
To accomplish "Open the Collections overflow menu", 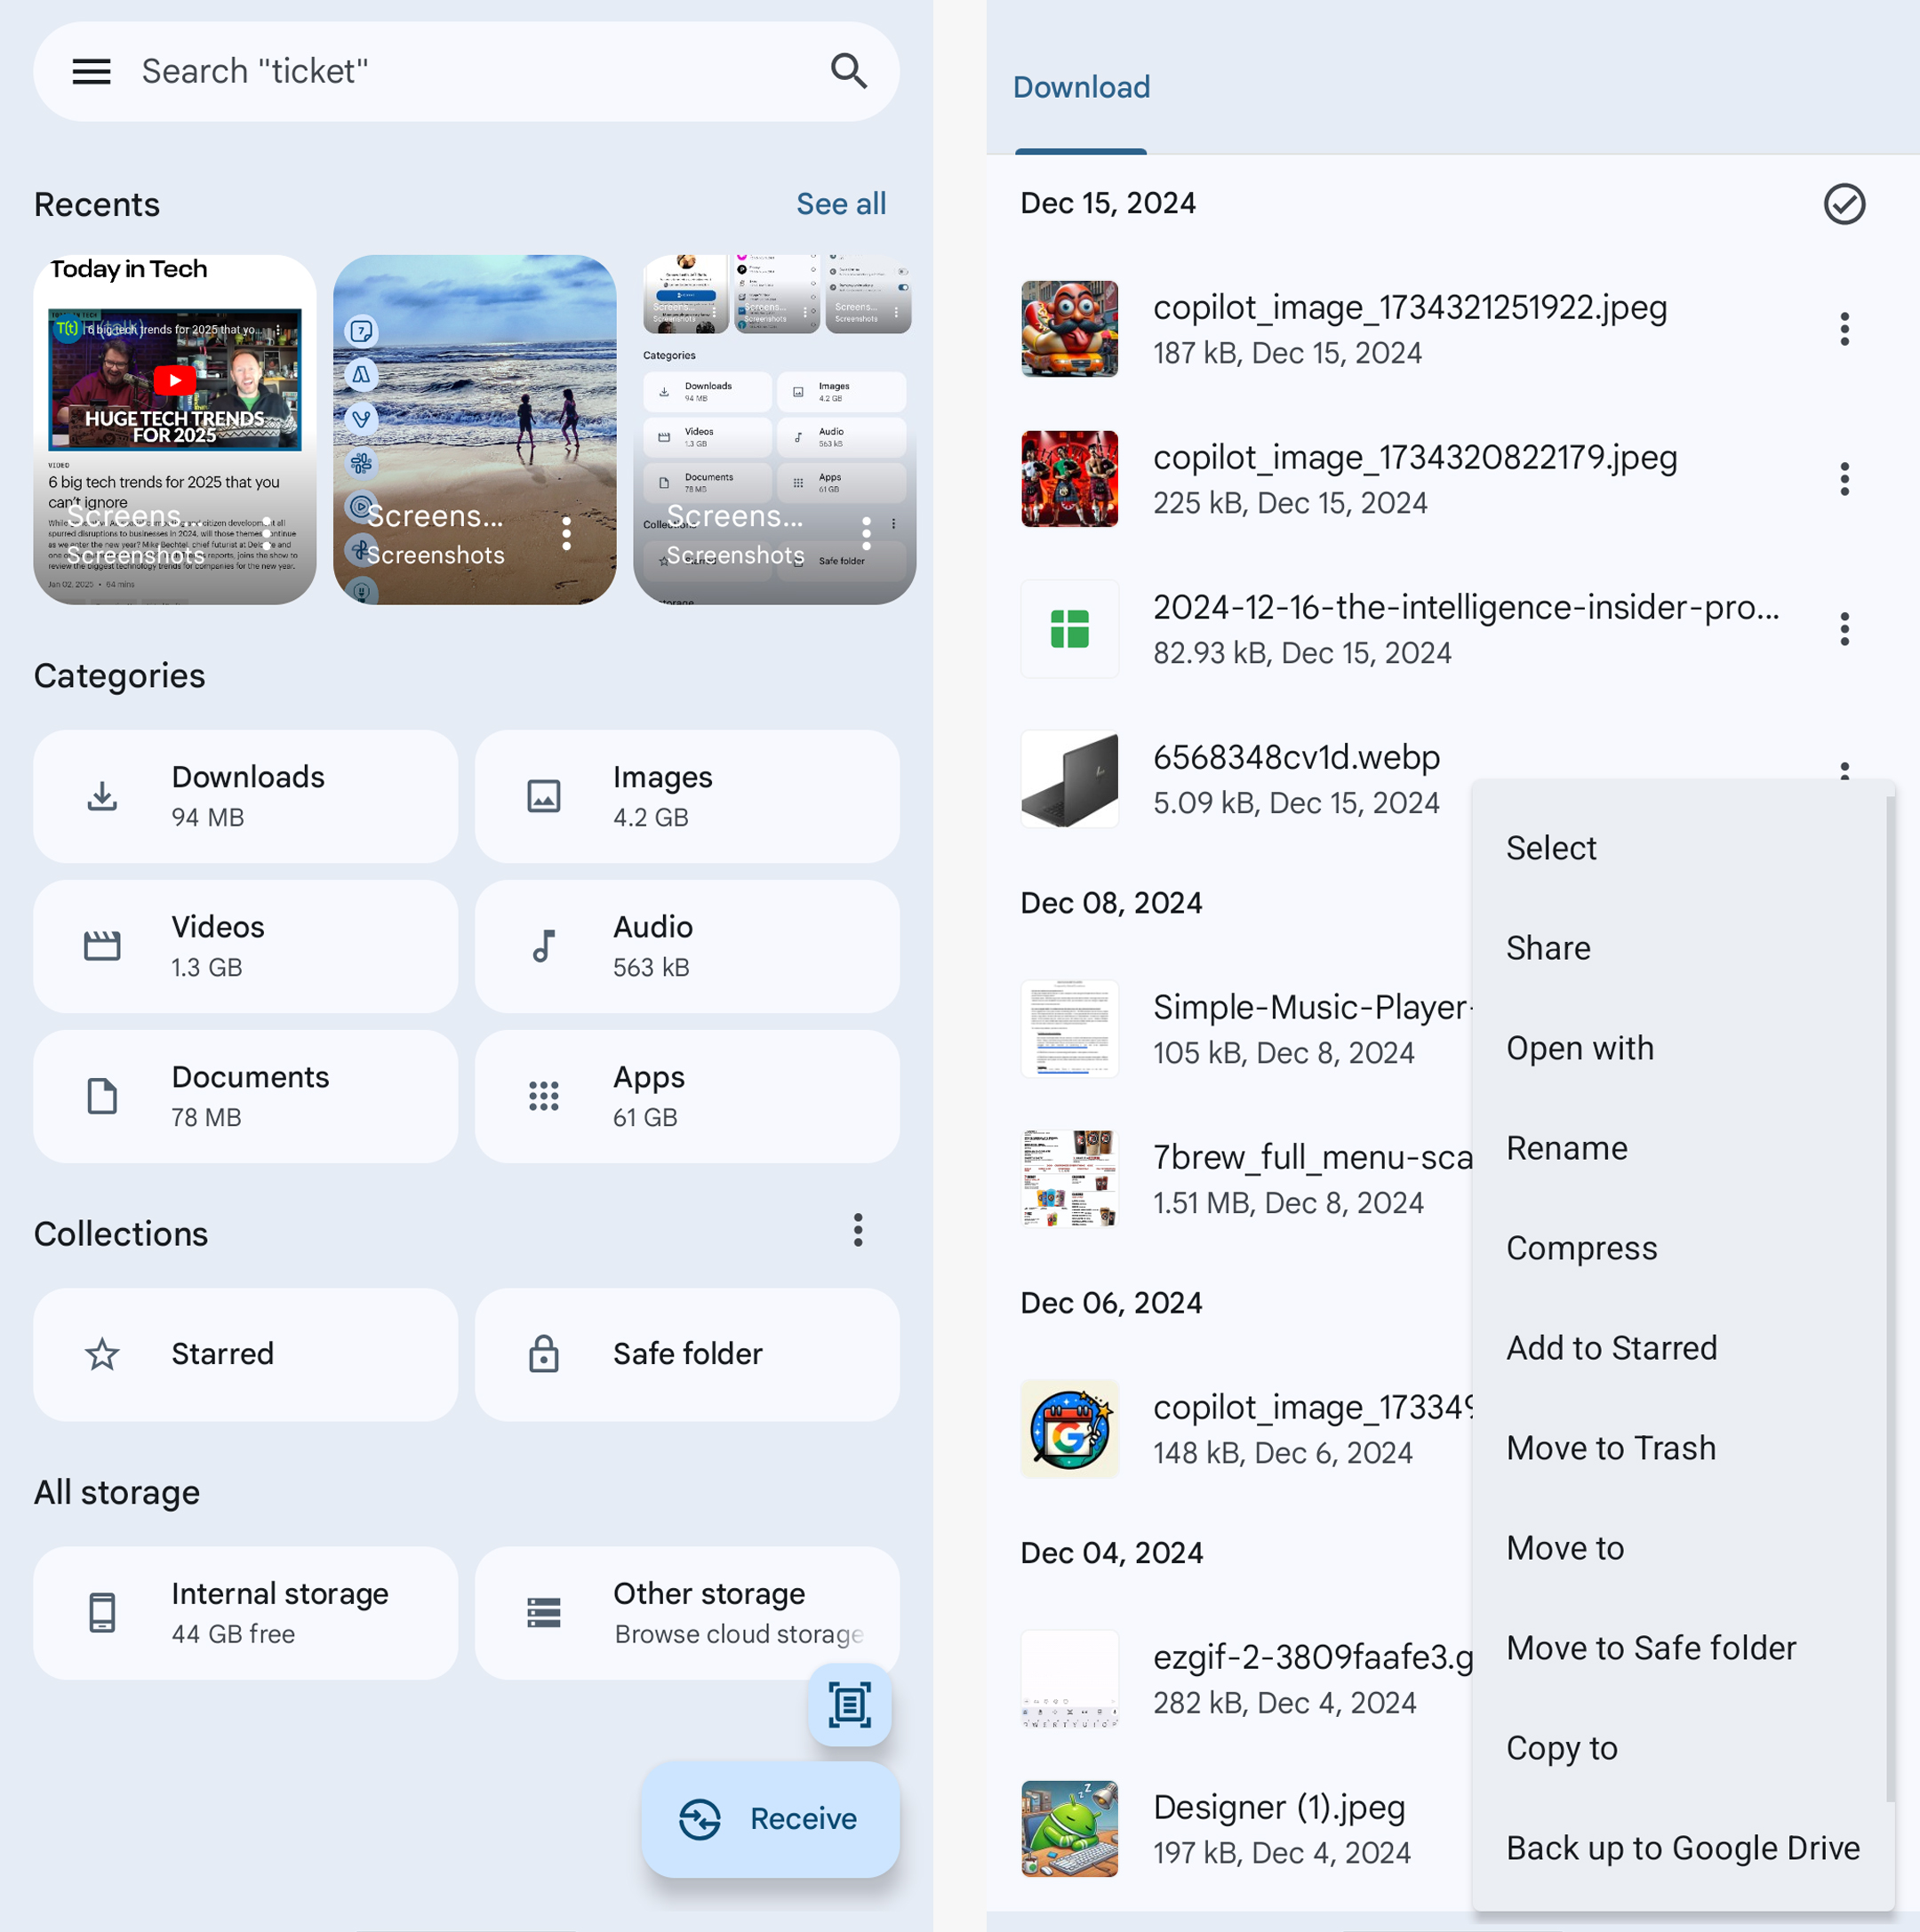I will coord(857,1230).
